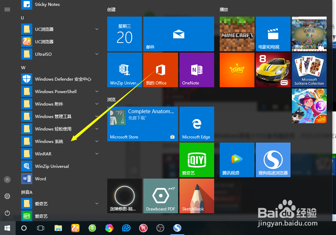Open the King game tile

237,70
